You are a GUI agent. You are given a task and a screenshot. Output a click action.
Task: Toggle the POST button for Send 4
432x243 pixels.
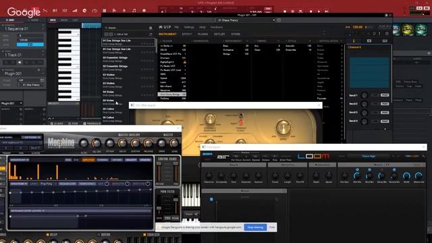(x=385, y=122)
